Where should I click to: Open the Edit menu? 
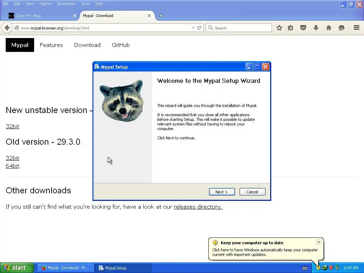point(17,4)
